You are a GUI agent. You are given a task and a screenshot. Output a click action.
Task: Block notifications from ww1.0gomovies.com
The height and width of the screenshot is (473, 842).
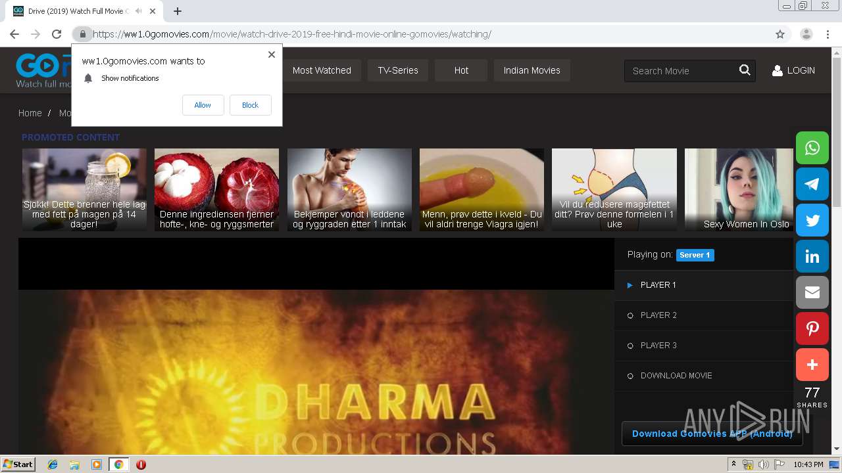tap(251, 105)
